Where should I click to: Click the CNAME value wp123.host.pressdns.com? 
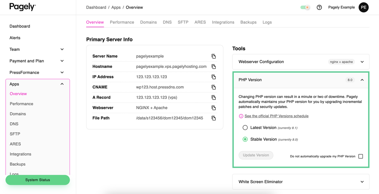click(x=160, y=87)
